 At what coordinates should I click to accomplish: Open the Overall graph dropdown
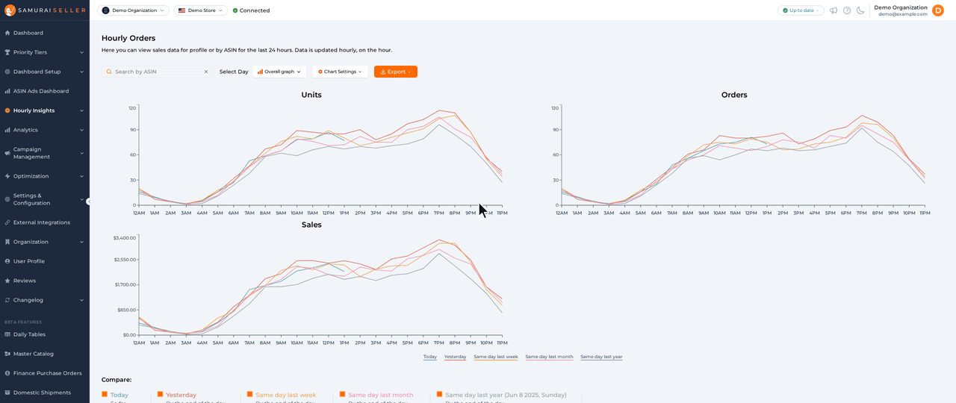tap(279, 72)
